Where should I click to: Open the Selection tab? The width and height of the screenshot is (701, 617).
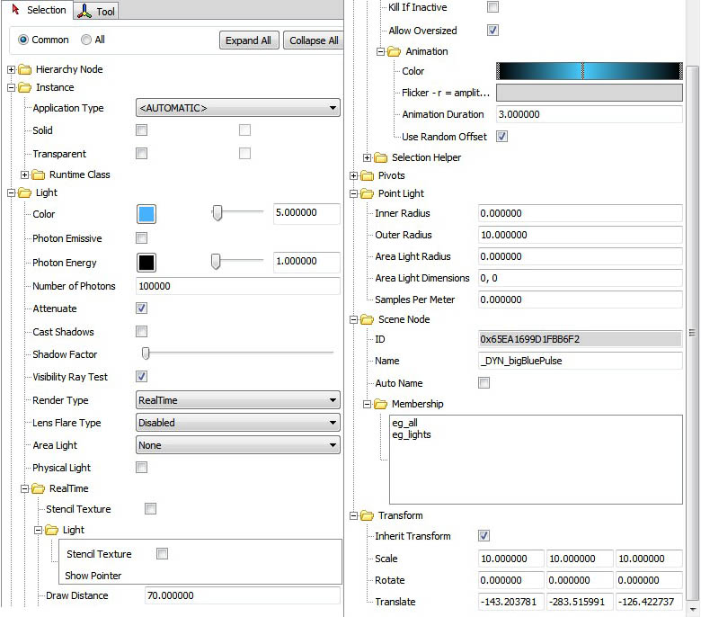coord(39,10)
